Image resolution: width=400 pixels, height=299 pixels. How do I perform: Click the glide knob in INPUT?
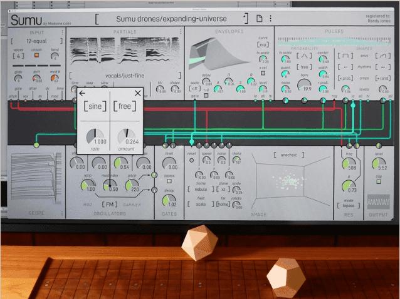[18, 78]
